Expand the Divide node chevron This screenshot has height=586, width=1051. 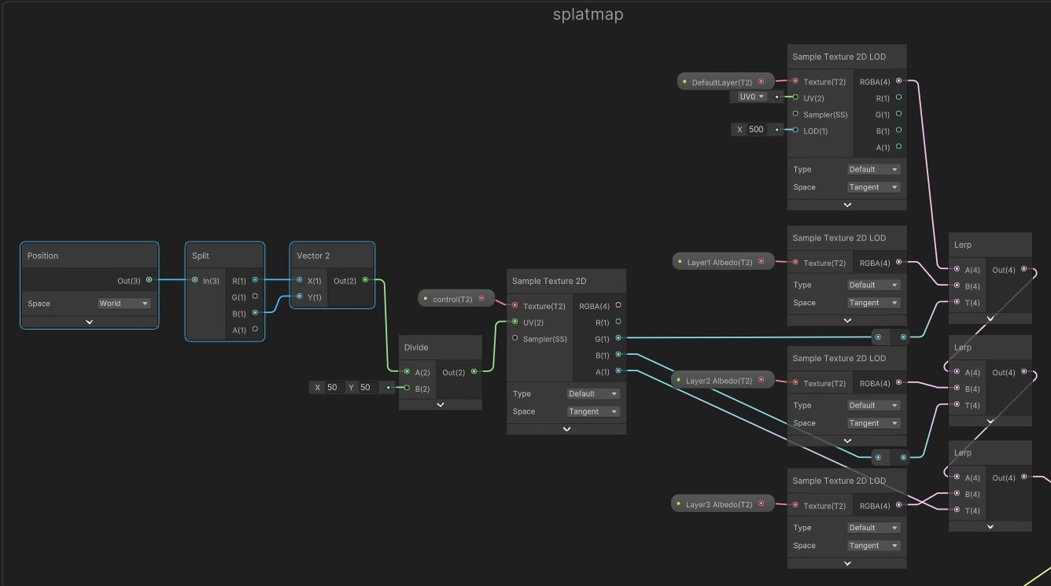point(440,404)
